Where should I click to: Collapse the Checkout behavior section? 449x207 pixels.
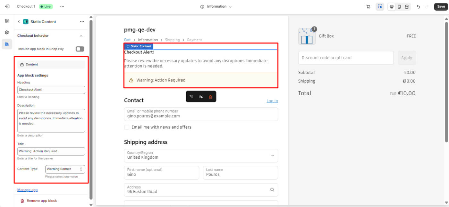pyautogui.click(x=81, y=36)
